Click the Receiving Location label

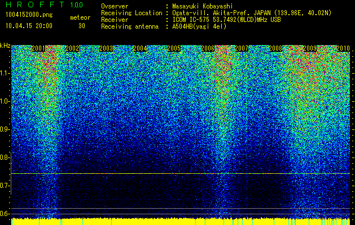click(x=132, y=13)
